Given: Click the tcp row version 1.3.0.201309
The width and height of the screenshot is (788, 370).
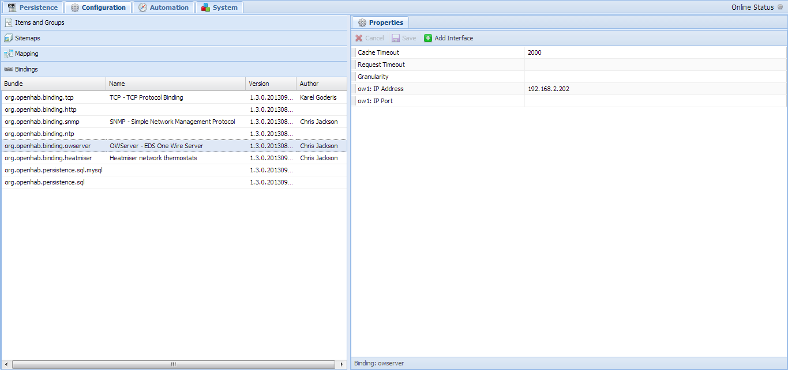Looking at the screenshot, I should [x=271, y=97].
